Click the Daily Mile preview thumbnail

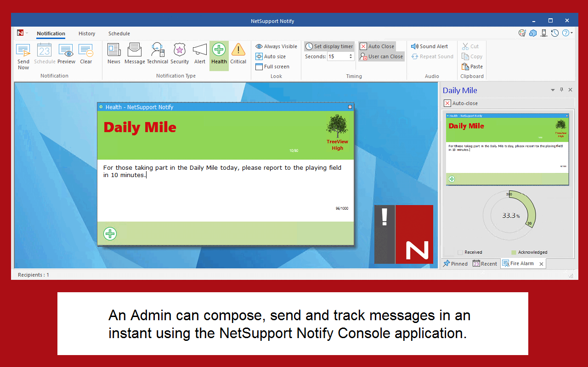coord(507,149)
